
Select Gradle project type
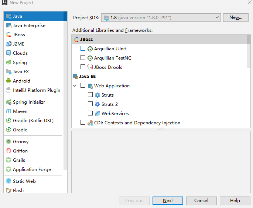20,130
